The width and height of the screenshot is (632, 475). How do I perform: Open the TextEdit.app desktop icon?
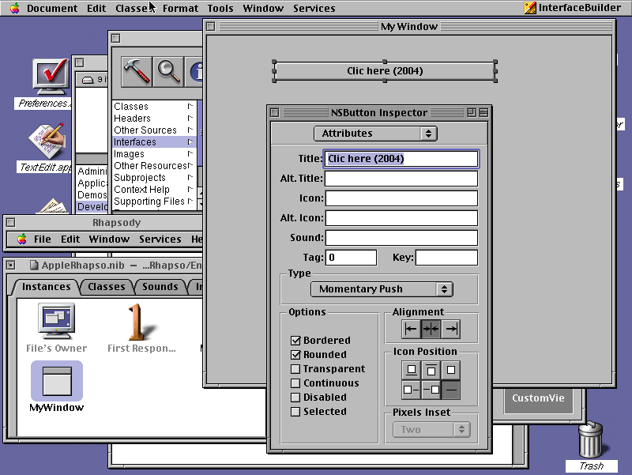coord(47,141)
